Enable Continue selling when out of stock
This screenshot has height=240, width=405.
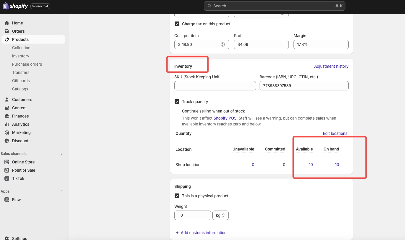[x=177, y=111]
